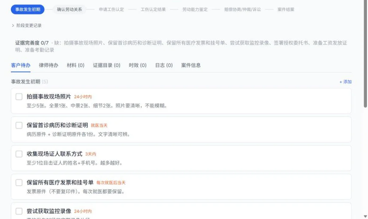Click the 收集现场证人联系方式 task title
This screenshot has width=368, height=219.
click(x=54, y=154)
